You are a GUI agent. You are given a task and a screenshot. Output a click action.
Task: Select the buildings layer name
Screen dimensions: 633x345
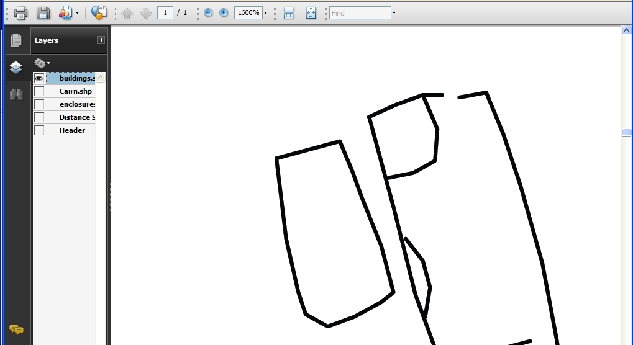[x=77, y=78]
